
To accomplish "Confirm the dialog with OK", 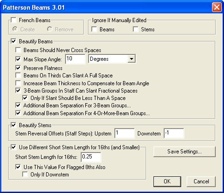I will [167, 181].
